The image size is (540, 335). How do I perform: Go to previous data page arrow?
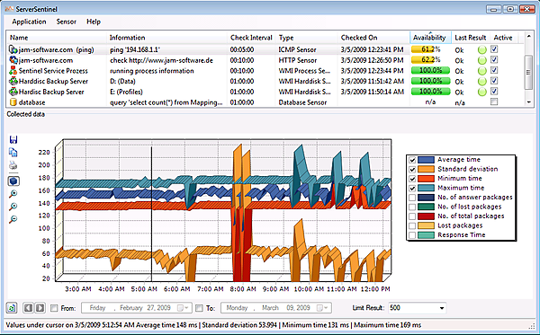[x=28, y=307]
